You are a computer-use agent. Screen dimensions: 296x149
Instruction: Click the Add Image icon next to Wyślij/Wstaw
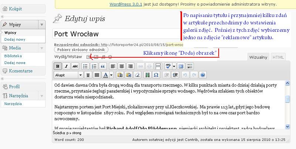coord(88,57)
